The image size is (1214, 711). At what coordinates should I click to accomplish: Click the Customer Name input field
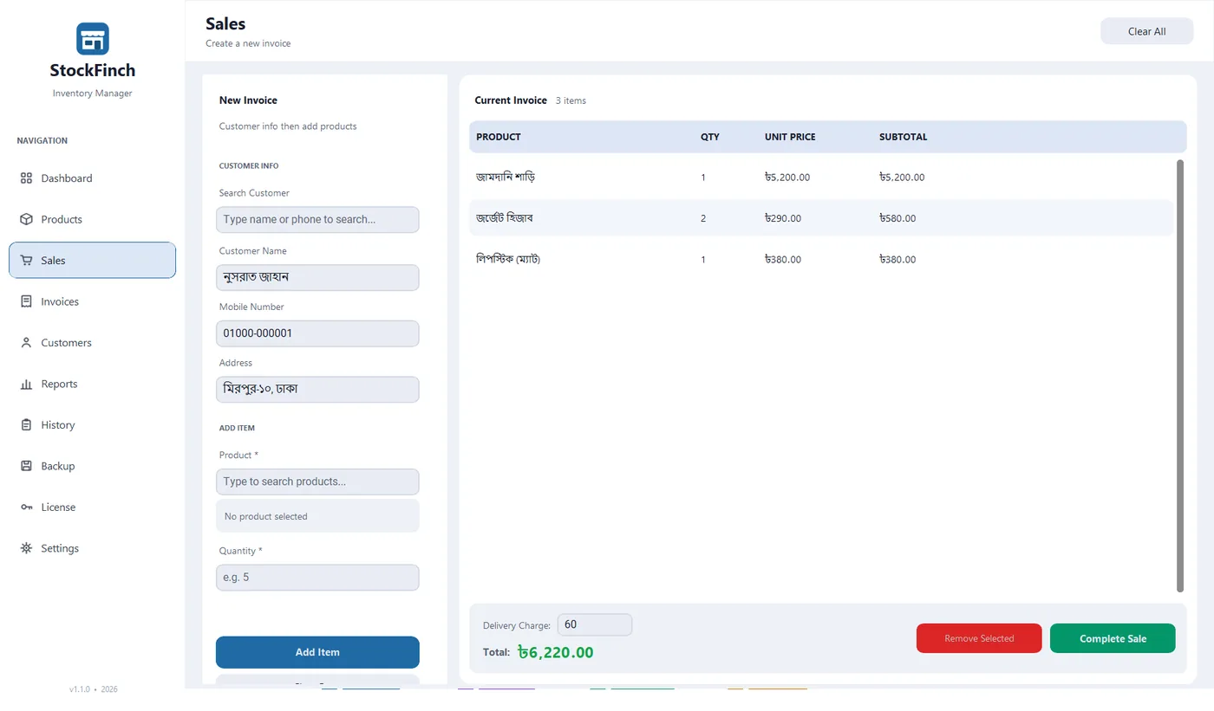317,277
